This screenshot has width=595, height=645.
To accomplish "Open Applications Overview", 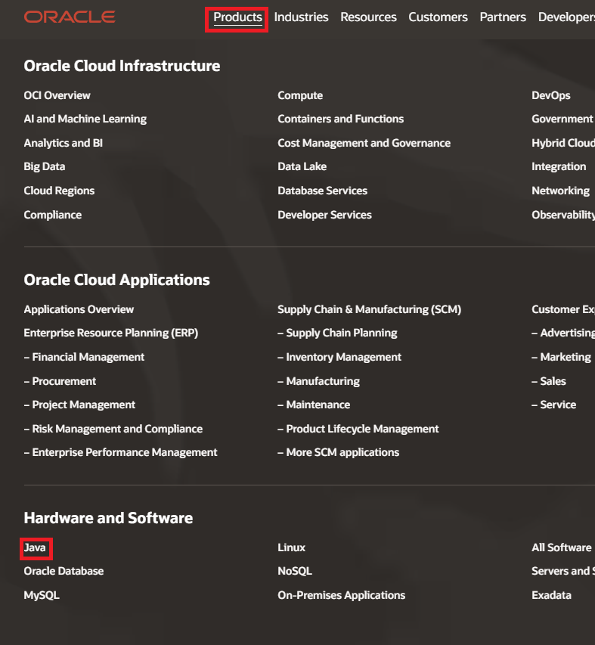I will (79, 309).
